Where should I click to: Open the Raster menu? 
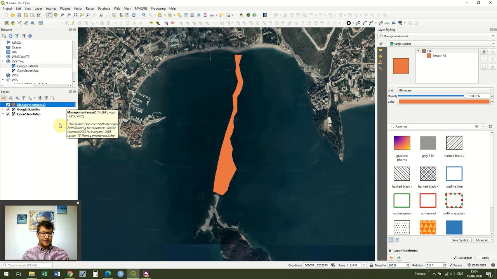90,9
